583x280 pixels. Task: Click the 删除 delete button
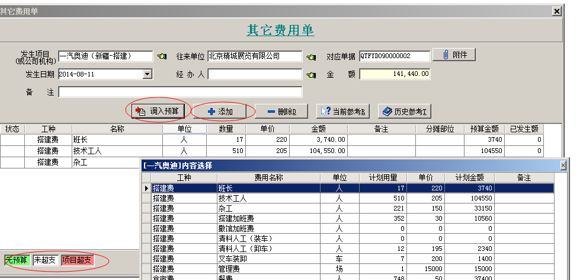coord(281,111)
